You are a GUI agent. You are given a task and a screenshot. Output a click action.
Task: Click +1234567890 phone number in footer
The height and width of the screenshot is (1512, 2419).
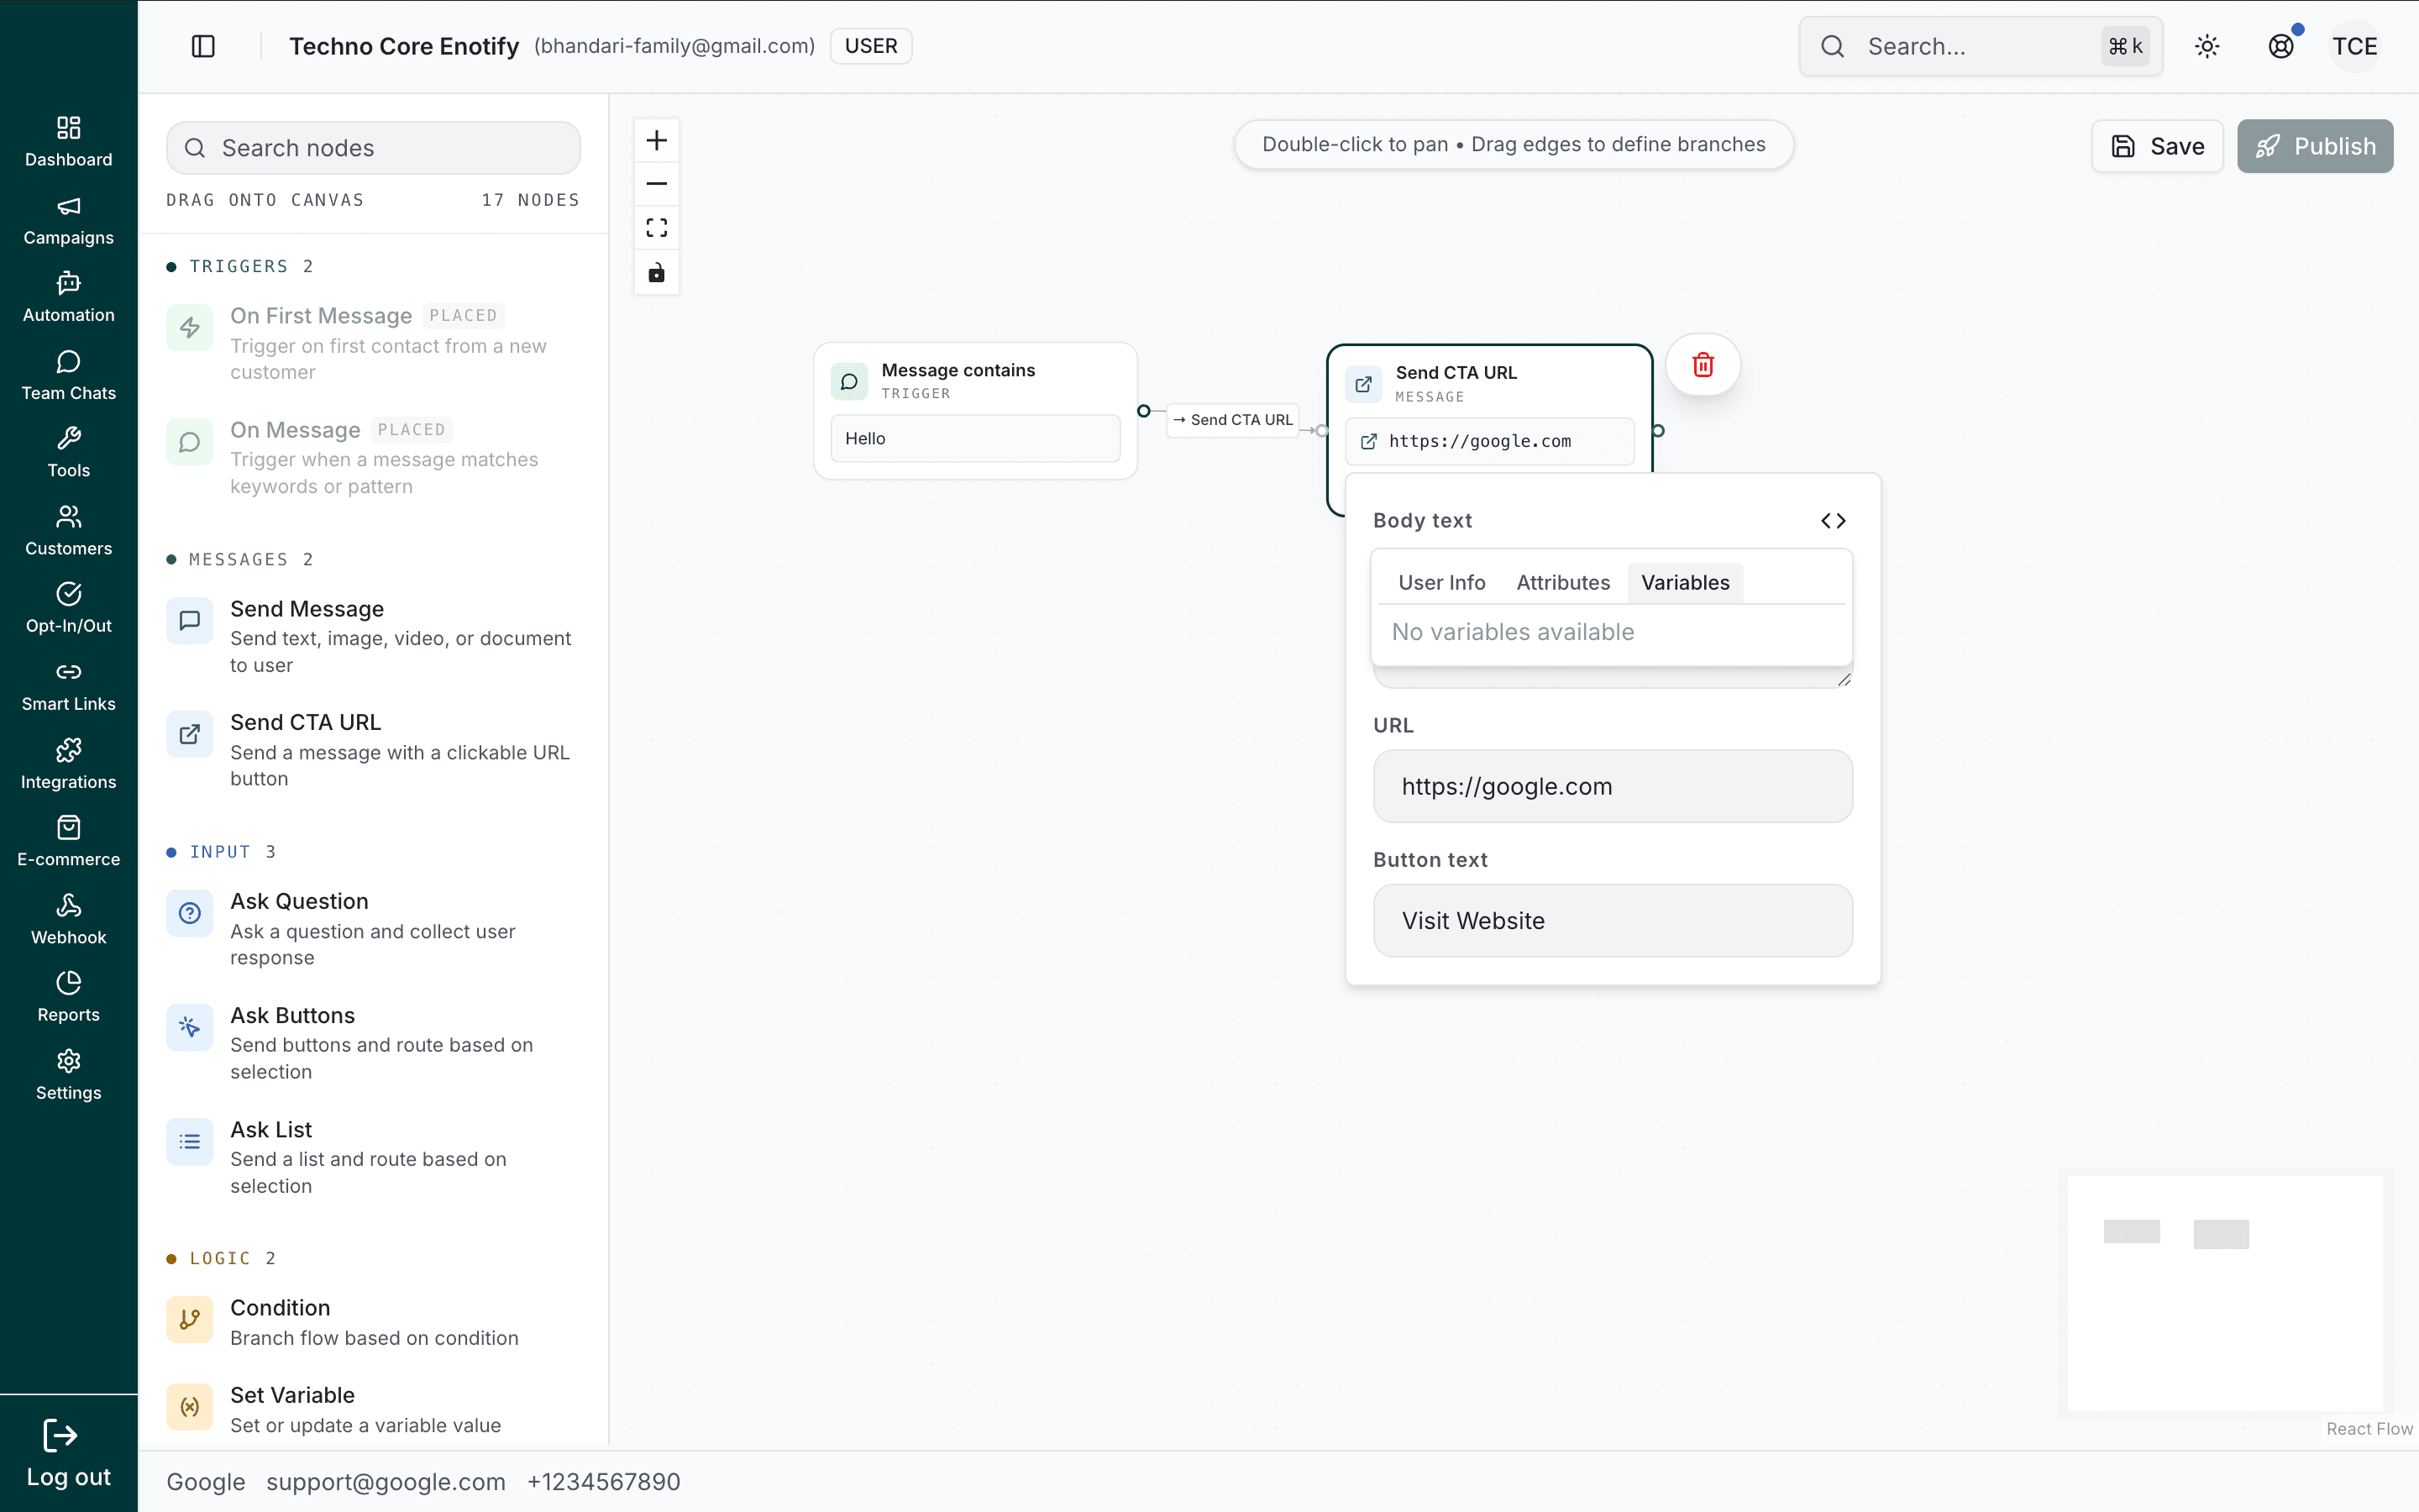coord(604,1482)
